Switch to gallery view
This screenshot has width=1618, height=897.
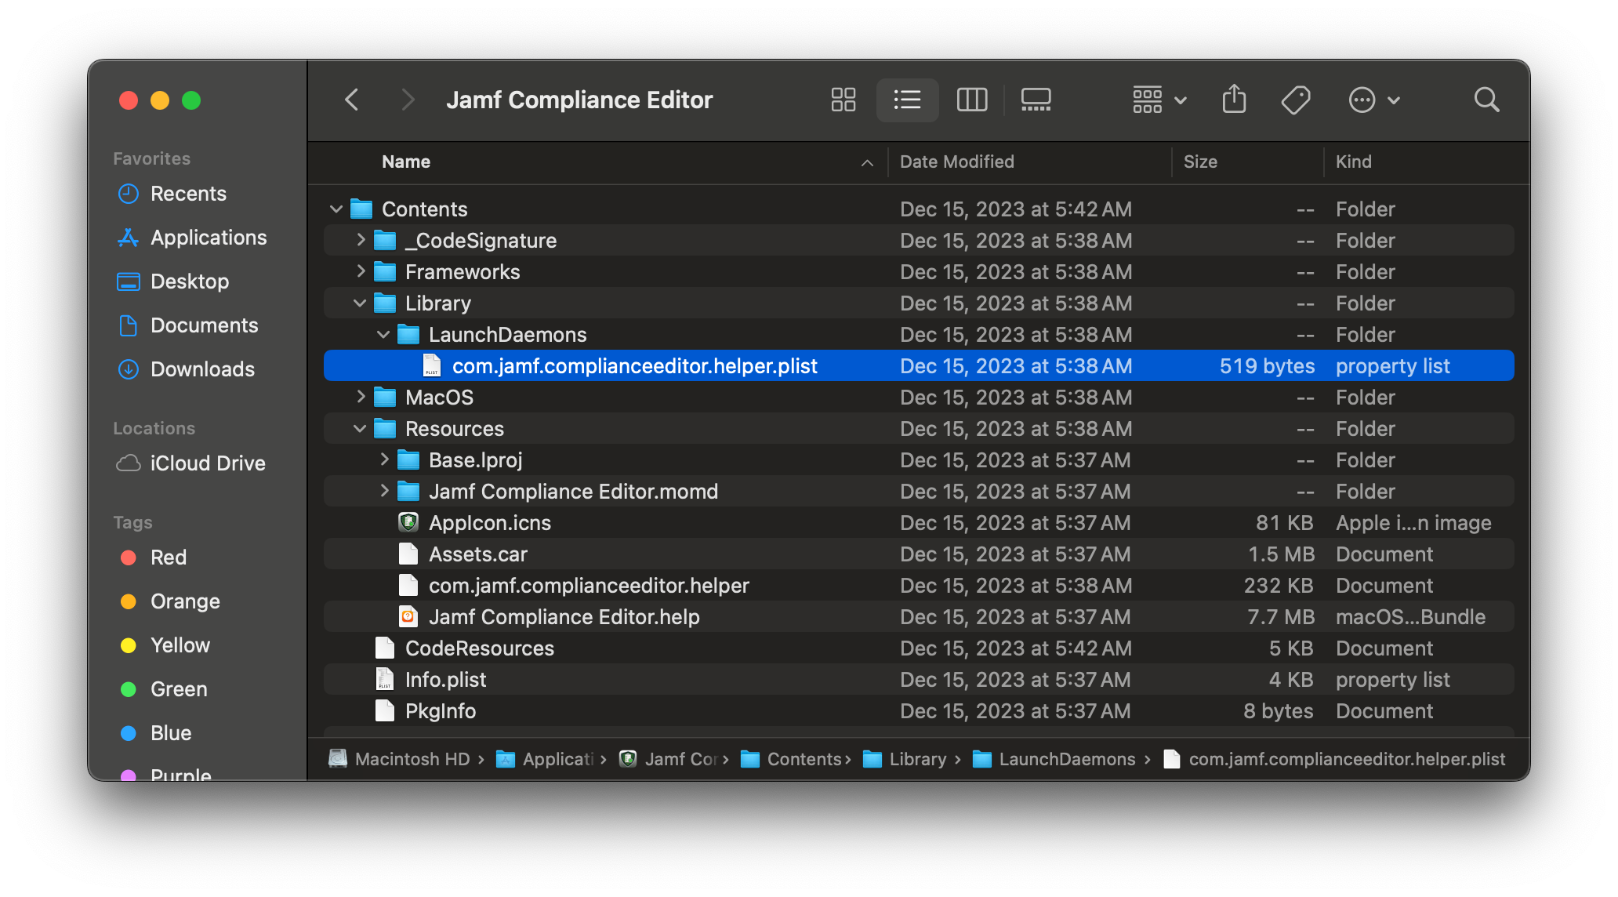[x=1036, y=100]
